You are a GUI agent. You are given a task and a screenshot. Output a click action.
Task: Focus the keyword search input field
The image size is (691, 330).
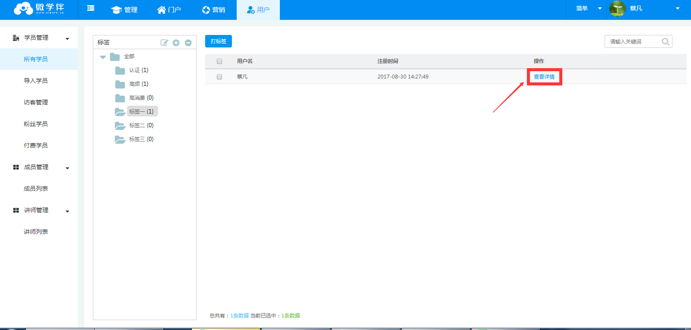(633, 42)
